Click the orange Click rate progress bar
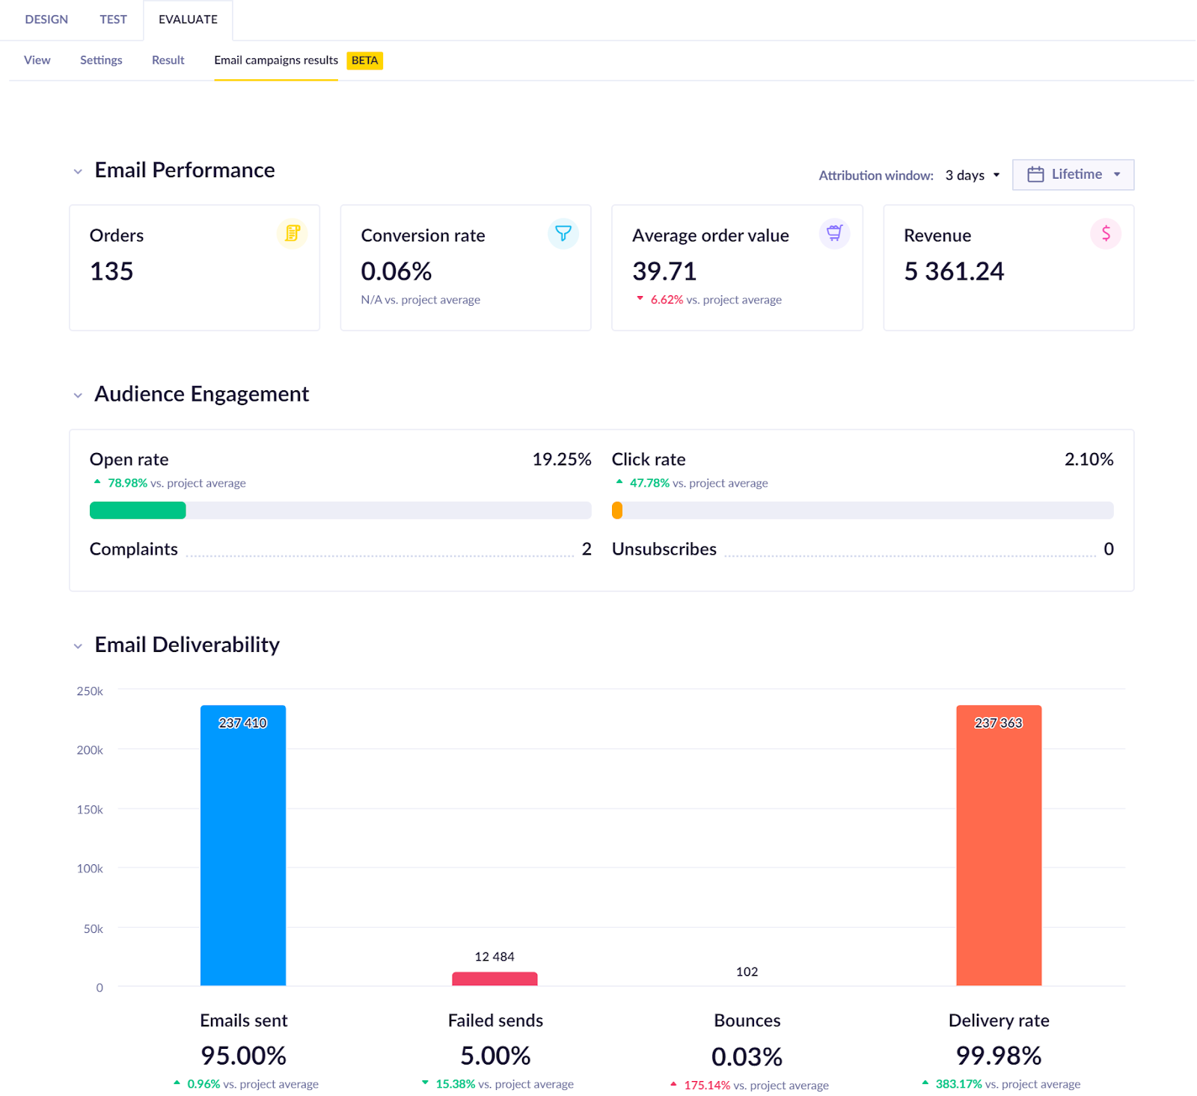Image resolution: width=1197 pixels, height=1096 pixels. tap(617, 511)
